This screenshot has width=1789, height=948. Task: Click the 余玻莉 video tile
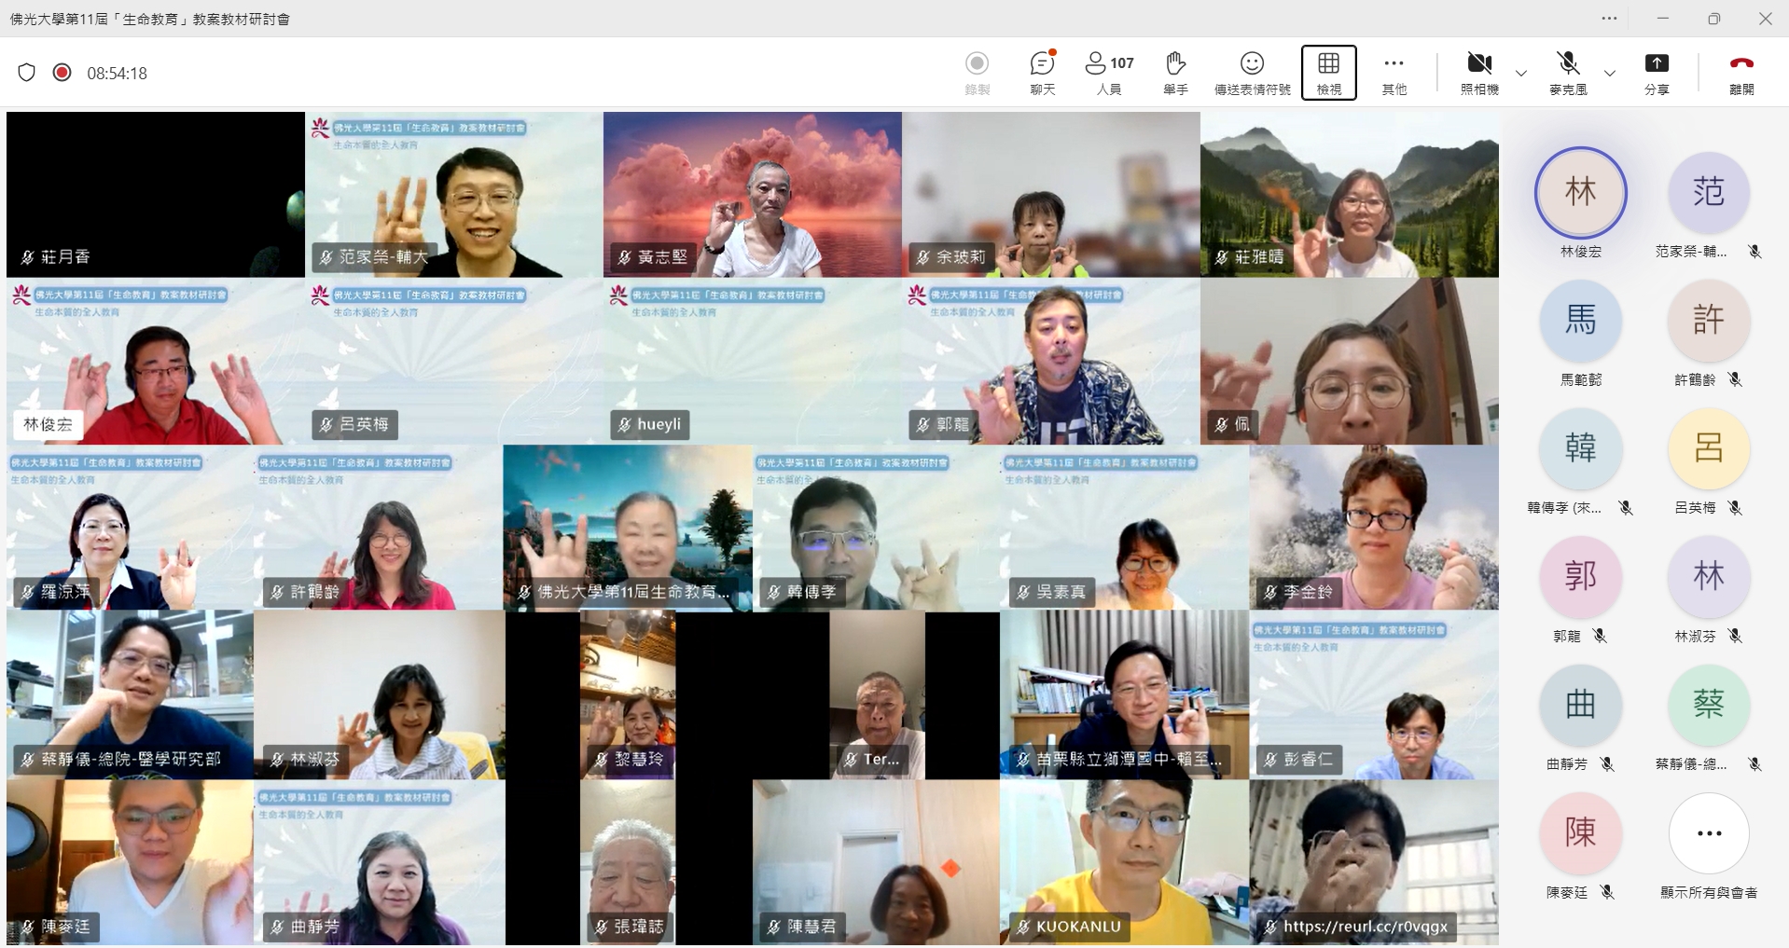(x=1051, y=195)
